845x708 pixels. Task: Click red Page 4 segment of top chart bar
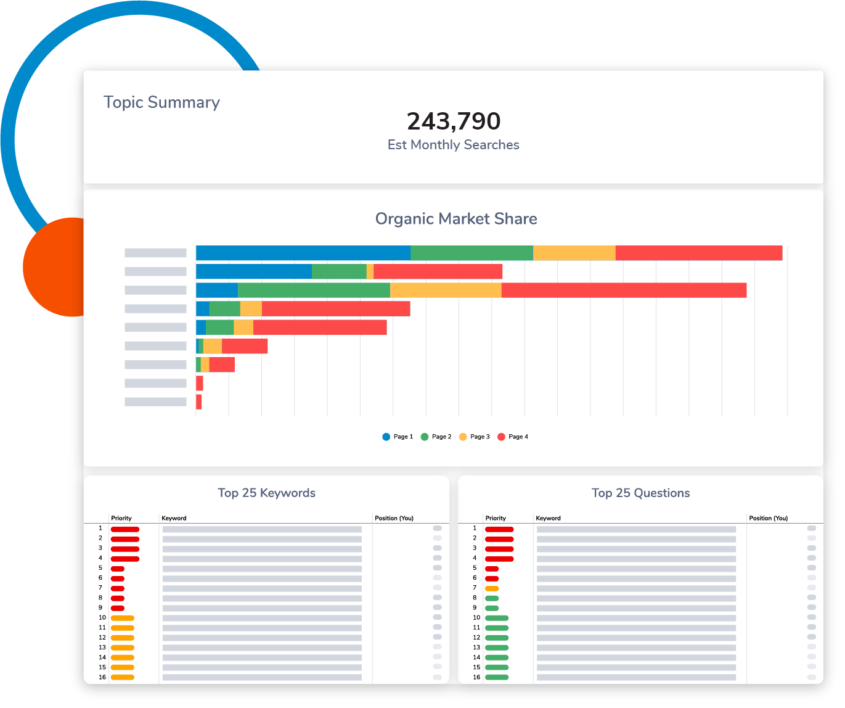pos(699,253)
